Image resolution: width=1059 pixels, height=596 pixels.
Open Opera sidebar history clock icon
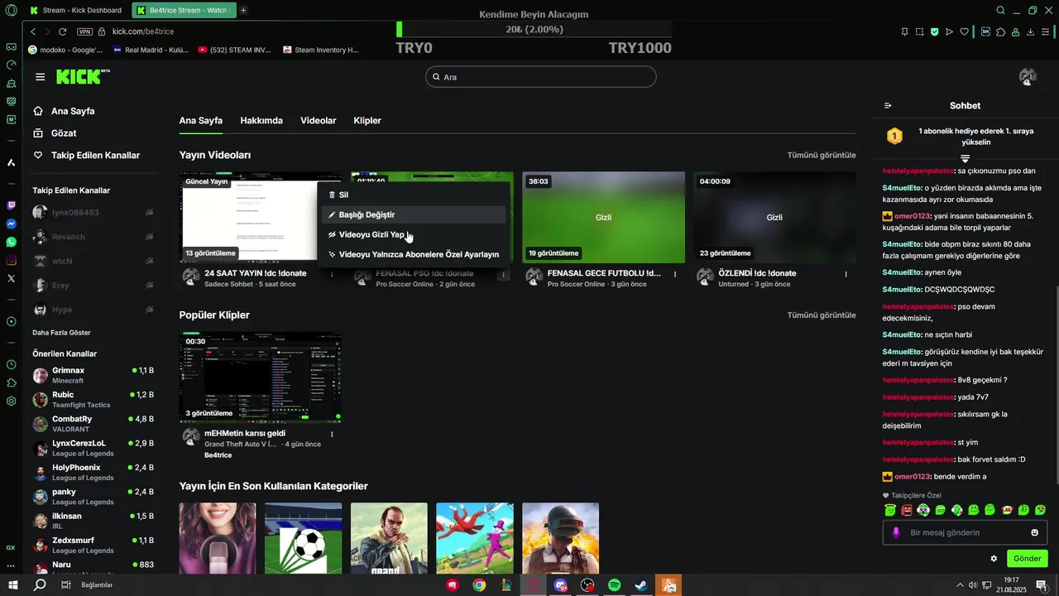(11, 364)
